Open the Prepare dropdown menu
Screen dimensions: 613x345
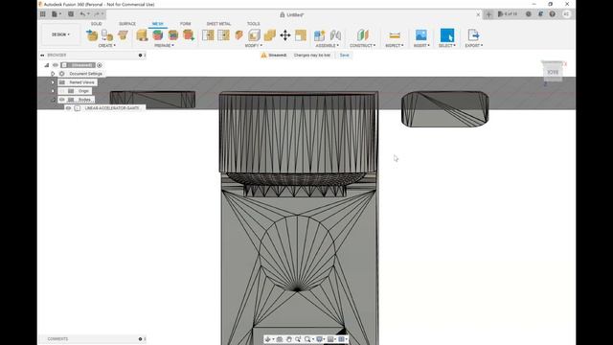(x=164, y=45)
